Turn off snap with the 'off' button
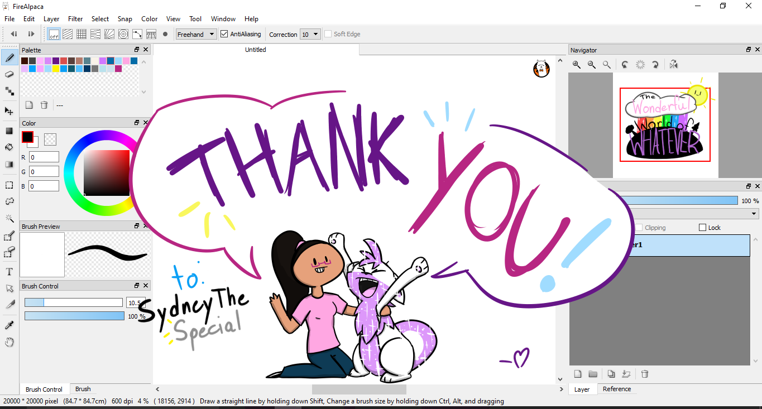The width and height of the screenshot is (762, 409). click(54, 34)
